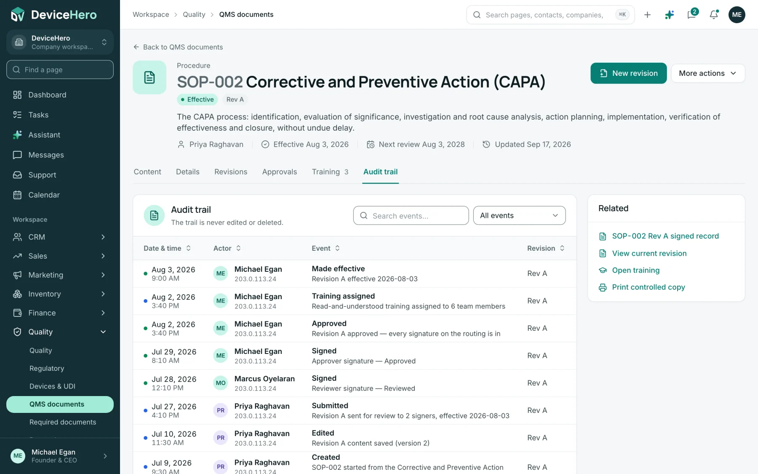Click the Rev A badge near Effective
758x474 pixels.
click(x=235, y=99)
